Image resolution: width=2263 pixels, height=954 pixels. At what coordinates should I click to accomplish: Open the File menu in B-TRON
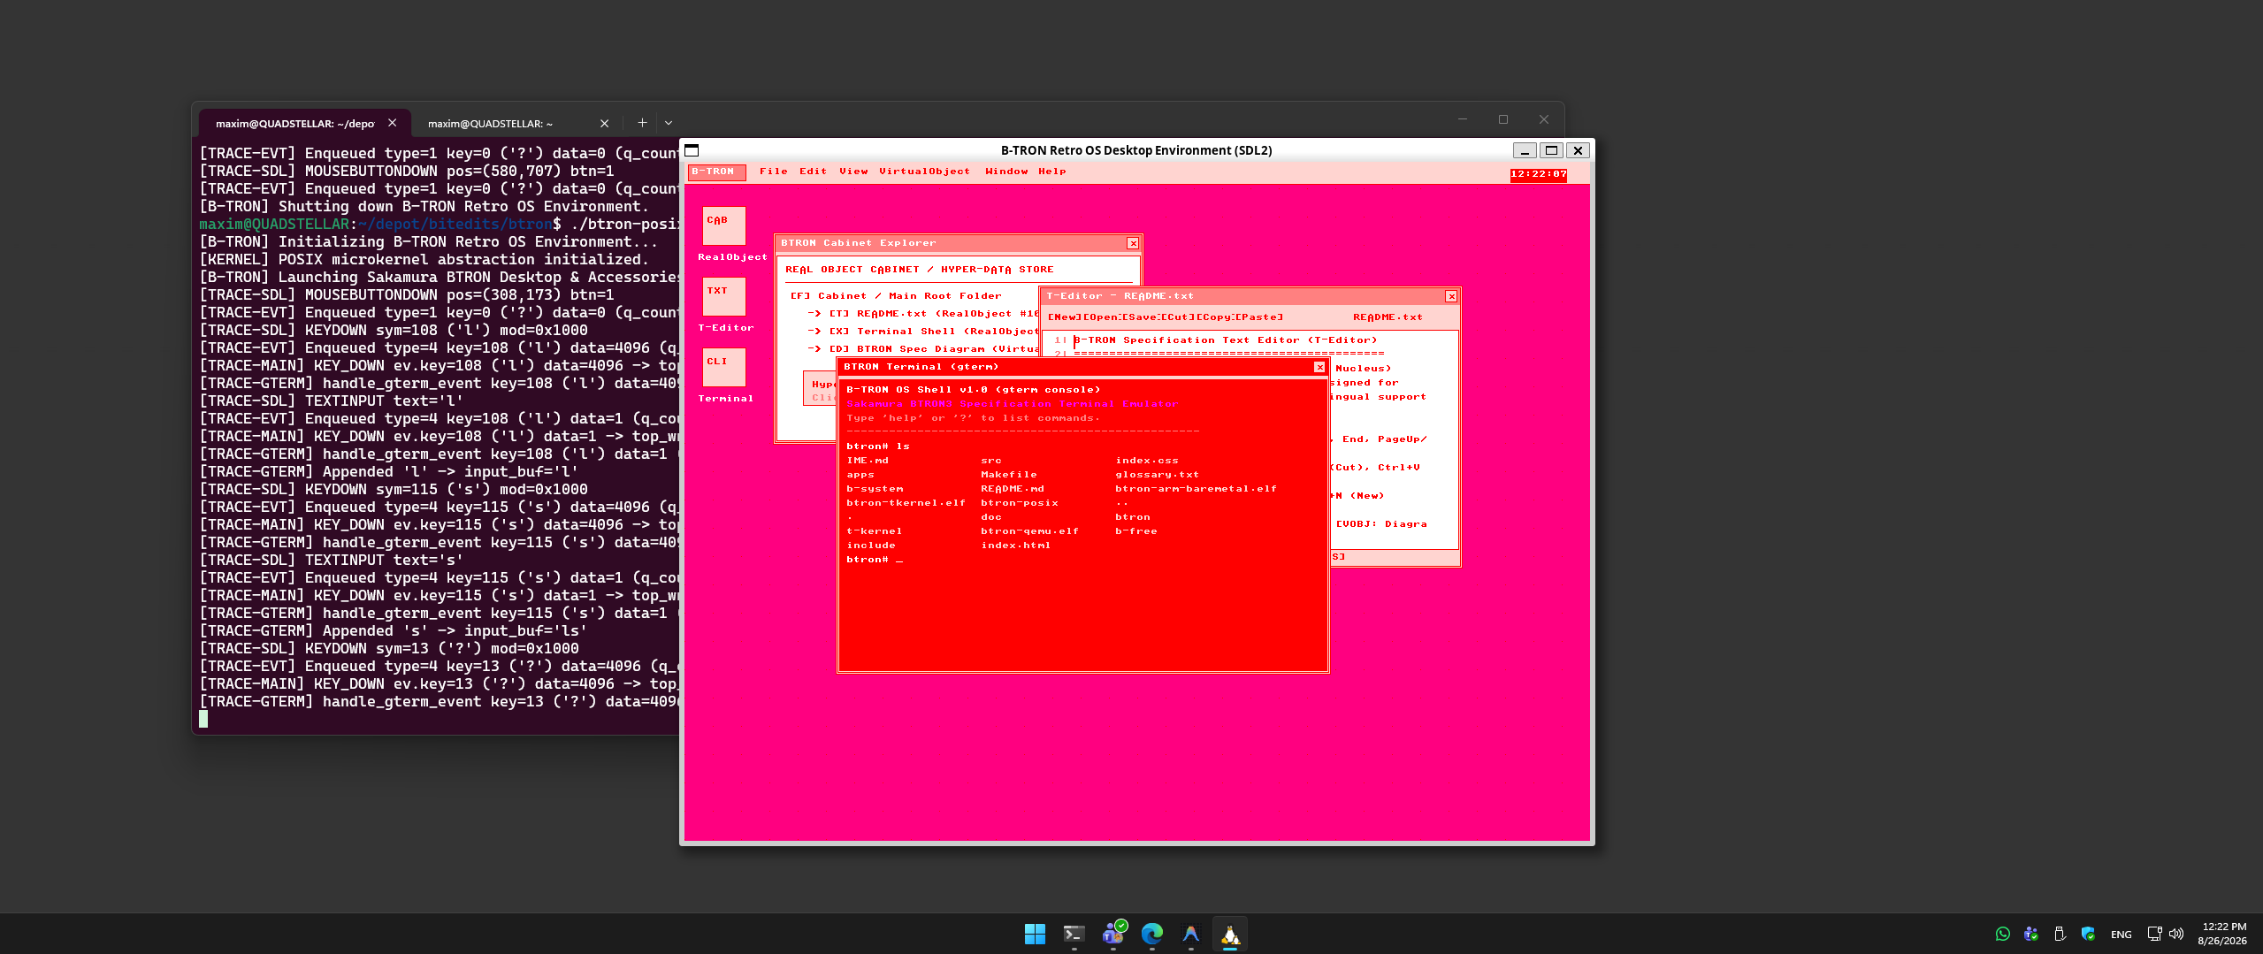point(773,172)
